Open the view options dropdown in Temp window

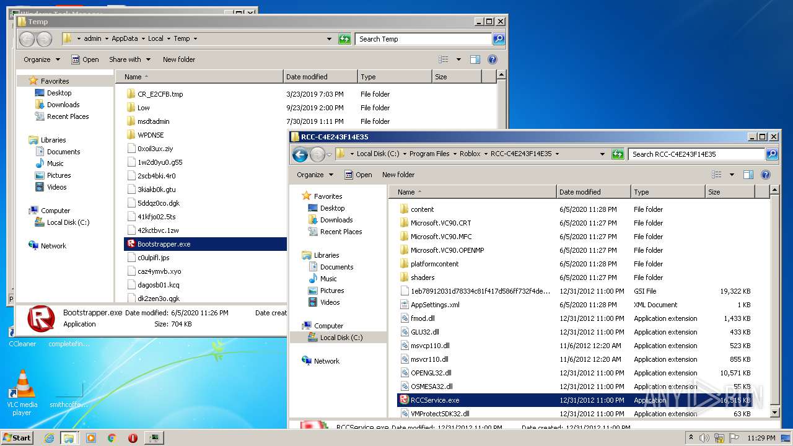458,59
